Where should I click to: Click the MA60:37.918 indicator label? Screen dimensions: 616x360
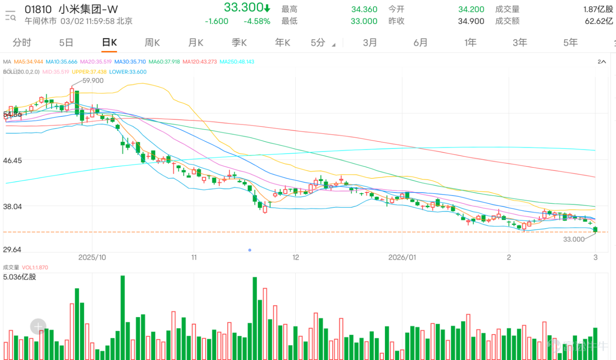coord(164,61)
